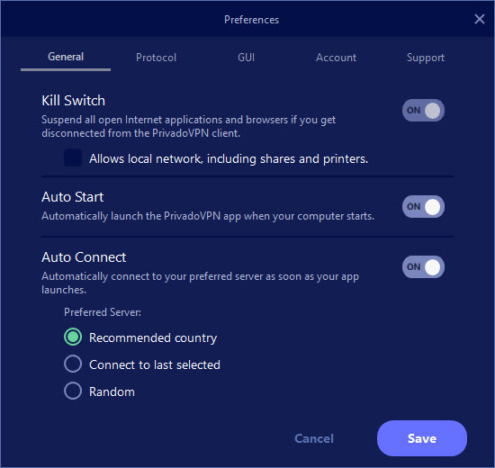The width and height of the screenshot is (495, 468).
Task: Click the Auto Start heading
Action: click(73, 197)
